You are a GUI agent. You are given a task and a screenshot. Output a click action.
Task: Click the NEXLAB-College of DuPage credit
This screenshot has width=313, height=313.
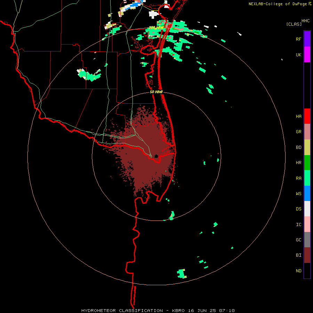tap(278, 4)
